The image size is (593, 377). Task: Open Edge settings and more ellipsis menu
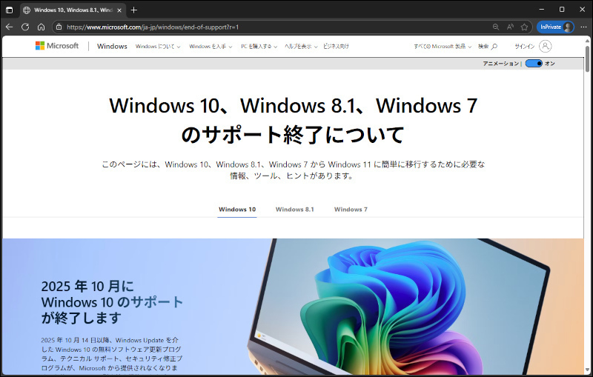[x=583, y=27]
